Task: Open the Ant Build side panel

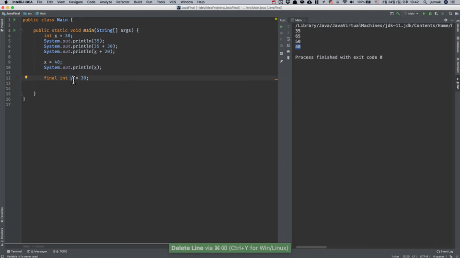Action: point(458,65)
